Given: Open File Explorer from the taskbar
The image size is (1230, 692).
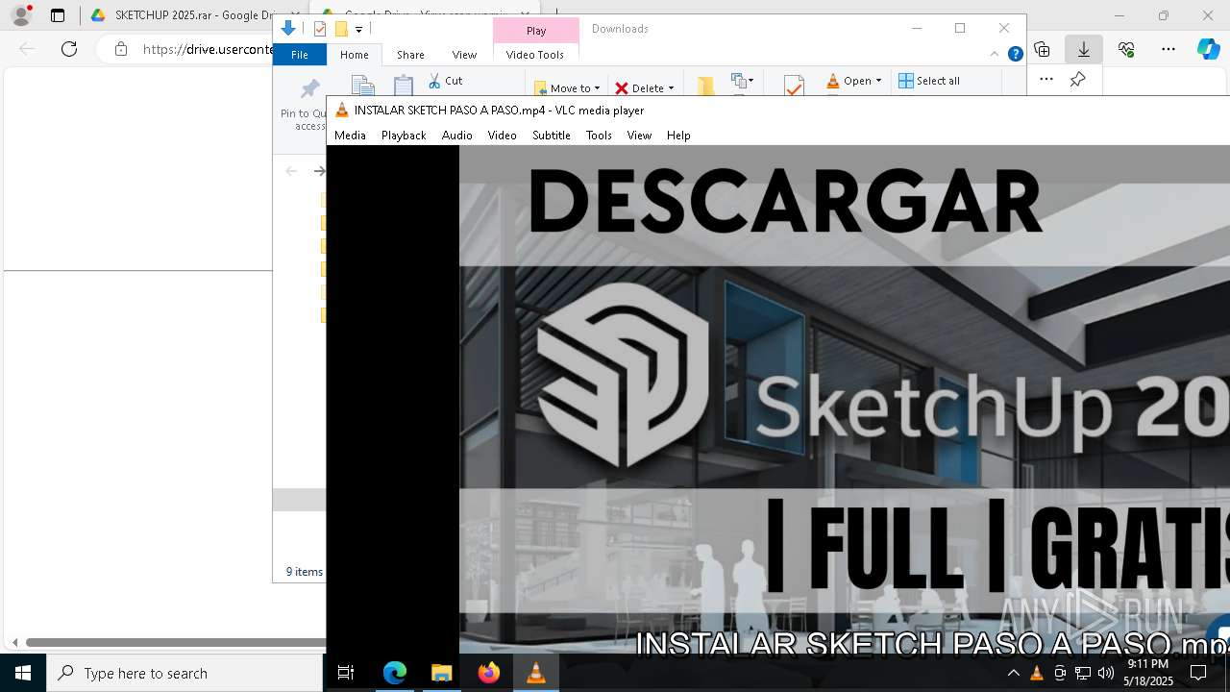Looking at the screenshot, I should (x=442, y=673).
